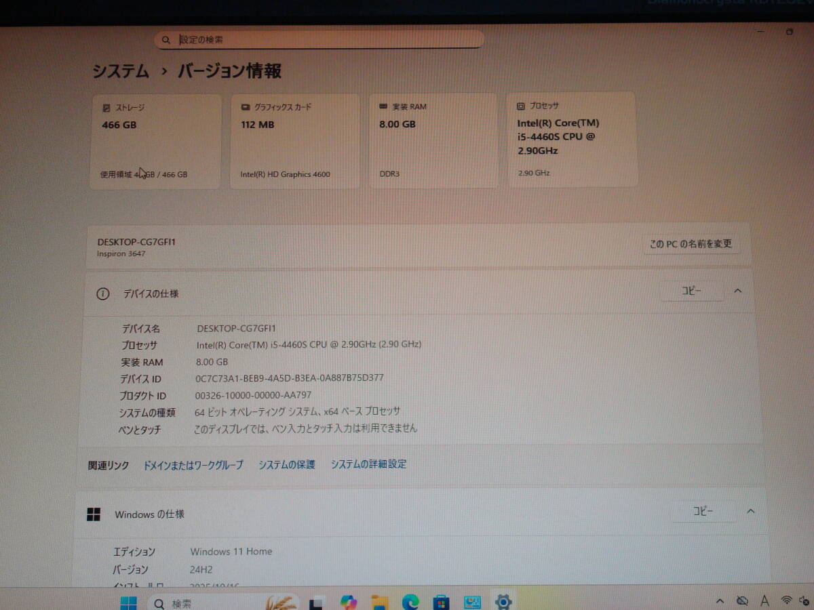Click the IME A input indicator
This screenshot has width=814, height=610.
click(x=764, y=601)
